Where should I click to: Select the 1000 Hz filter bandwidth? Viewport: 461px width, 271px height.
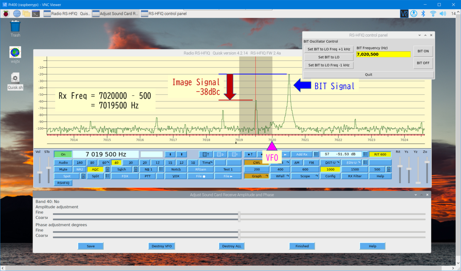(x=331, y=169)
